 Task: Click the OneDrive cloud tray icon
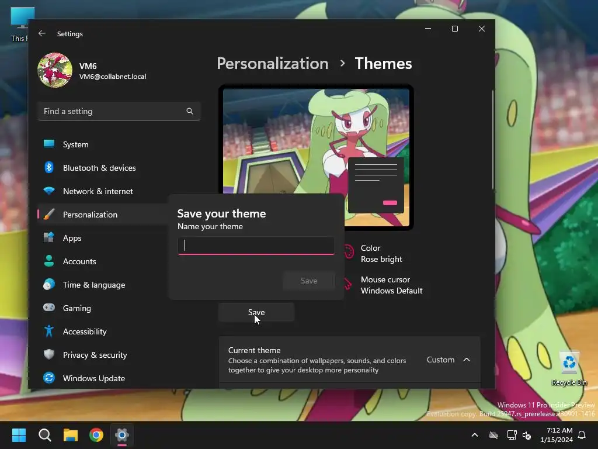pyautogui.click(x=493, y=435)
